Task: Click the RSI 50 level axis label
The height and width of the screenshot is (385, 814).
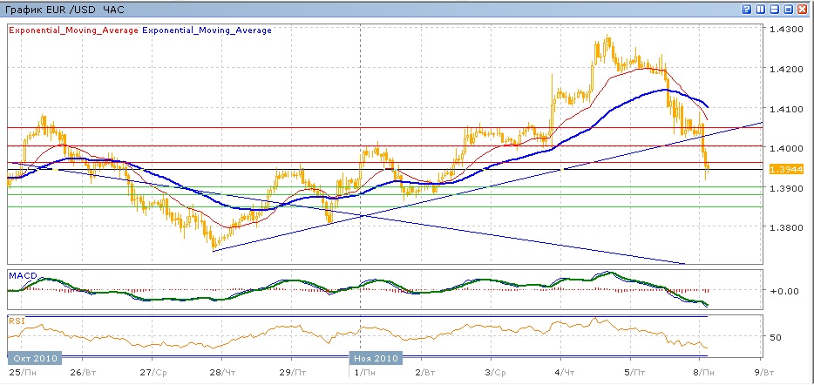Action: (776, 336)
